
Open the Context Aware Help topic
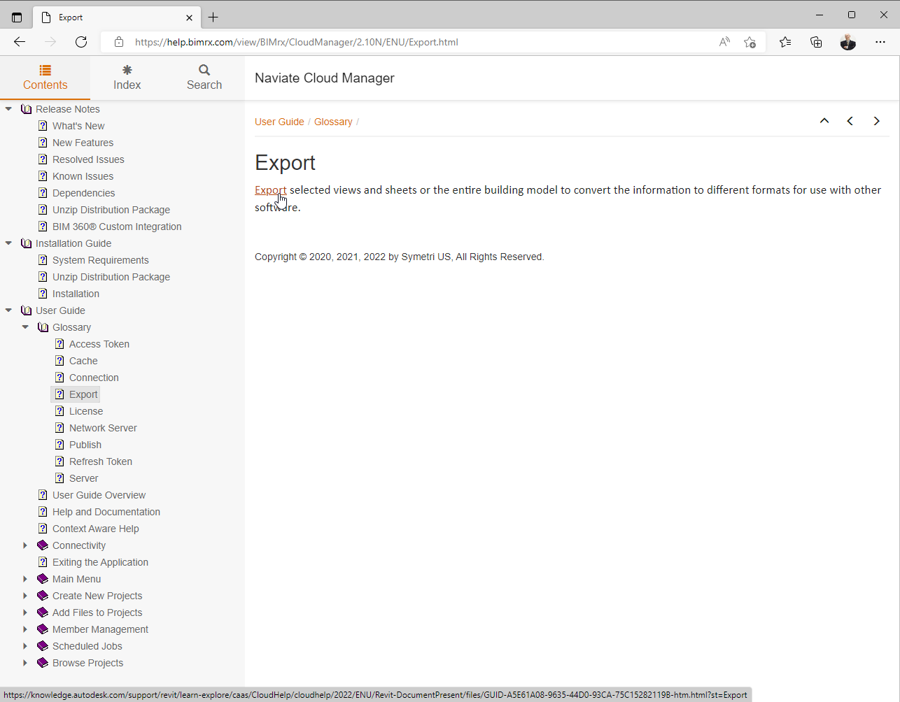pos(96,529)
